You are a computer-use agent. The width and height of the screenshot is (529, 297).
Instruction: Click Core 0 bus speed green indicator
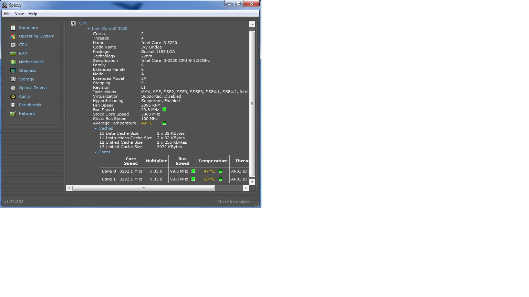pos(193,171)
